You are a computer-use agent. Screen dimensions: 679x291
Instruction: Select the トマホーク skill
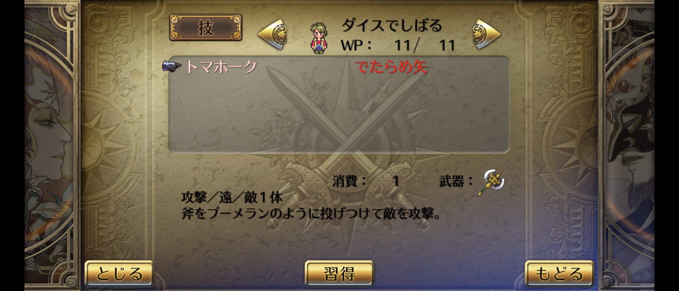(221, 67)
